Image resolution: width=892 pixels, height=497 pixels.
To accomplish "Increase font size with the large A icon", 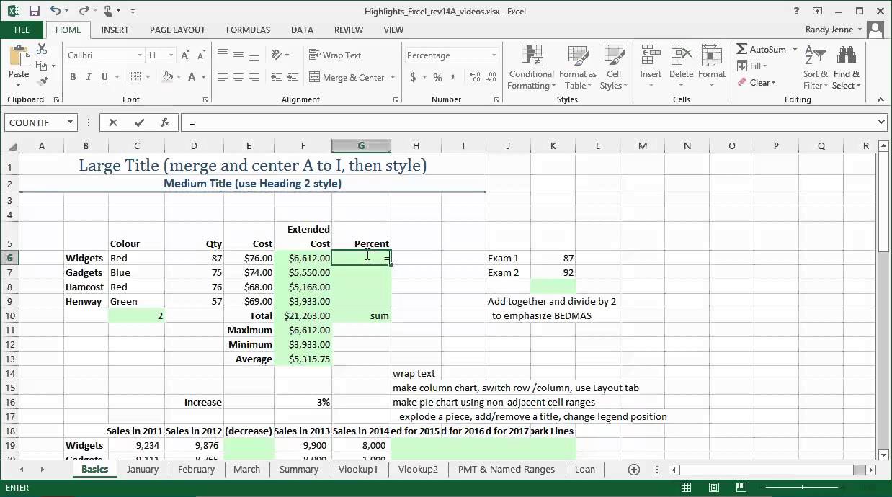I will [187, 55].
